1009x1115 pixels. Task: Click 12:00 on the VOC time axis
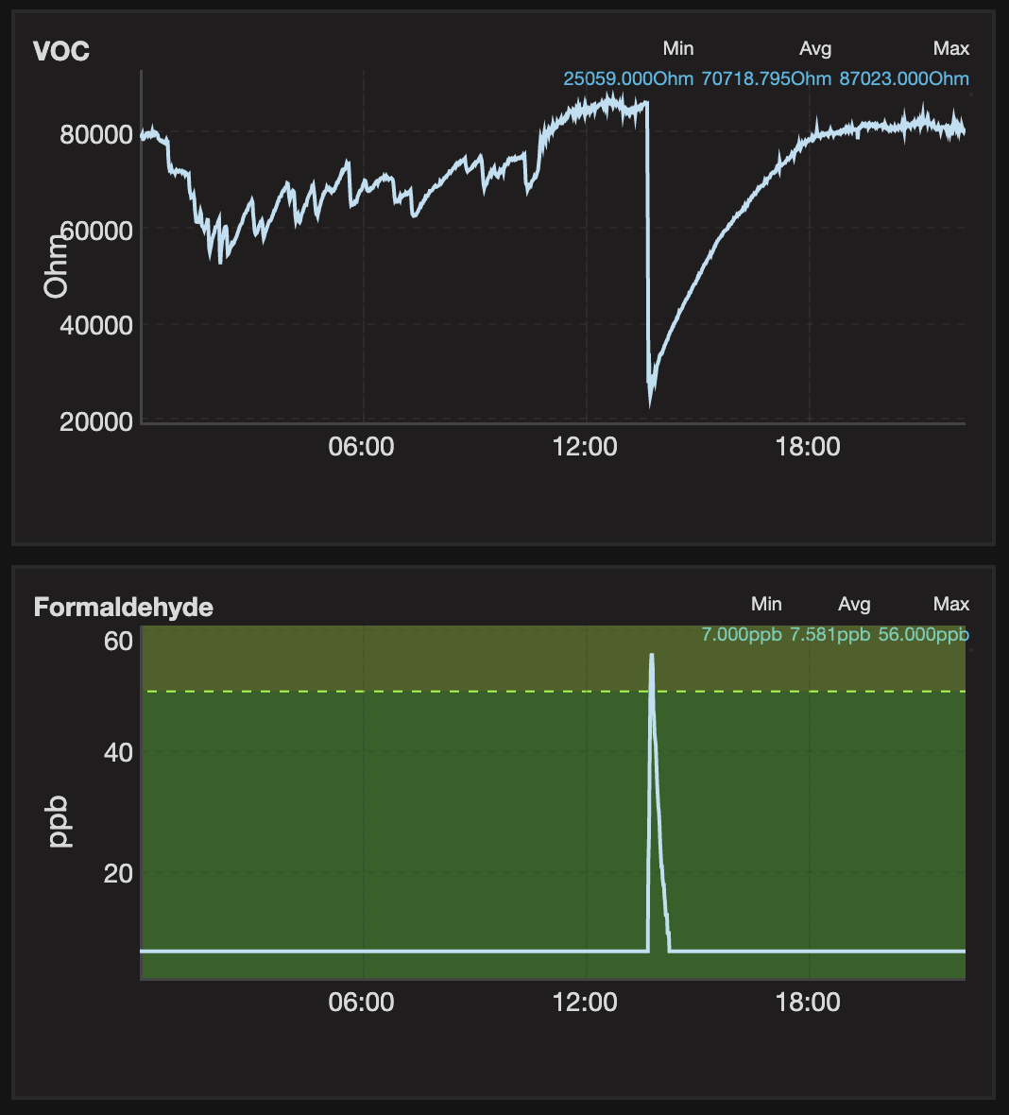(585, 447)
